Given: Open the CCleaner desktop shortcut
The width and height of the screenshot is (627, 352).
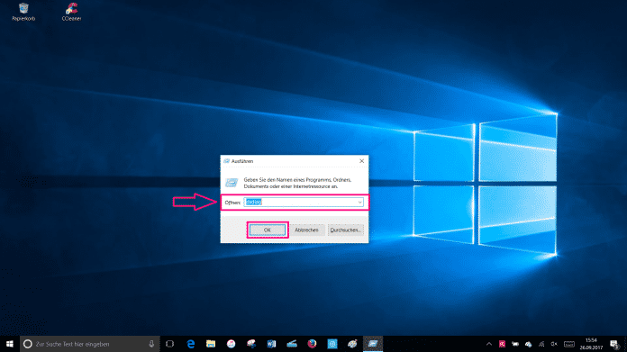Looking at the screenshot, I should coord(71,12).
